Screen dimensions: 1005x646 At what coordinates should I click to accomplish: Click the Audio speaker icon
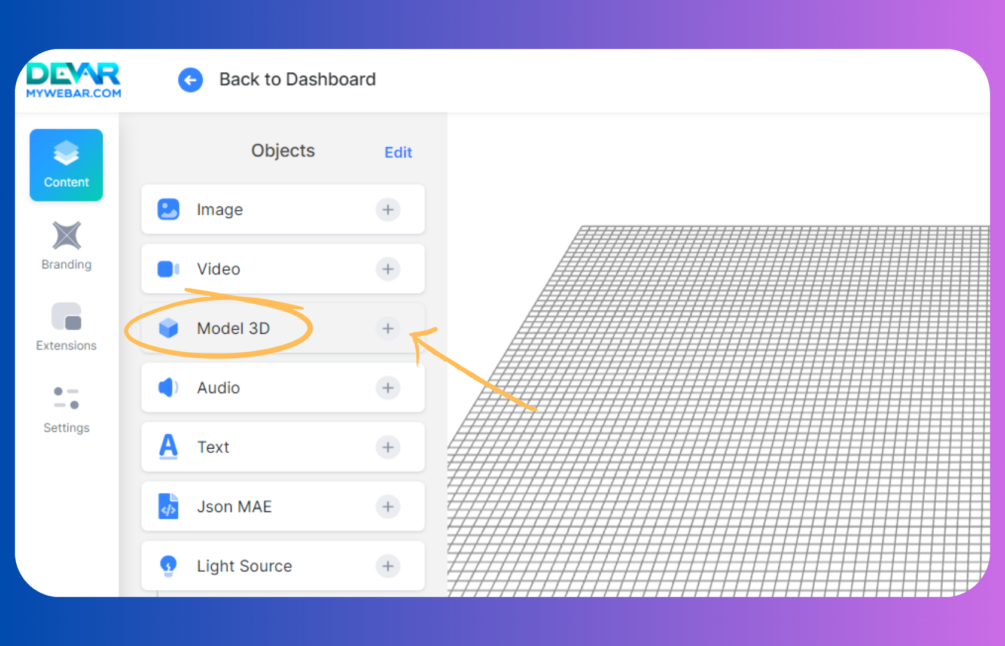(x=168, y=388)
